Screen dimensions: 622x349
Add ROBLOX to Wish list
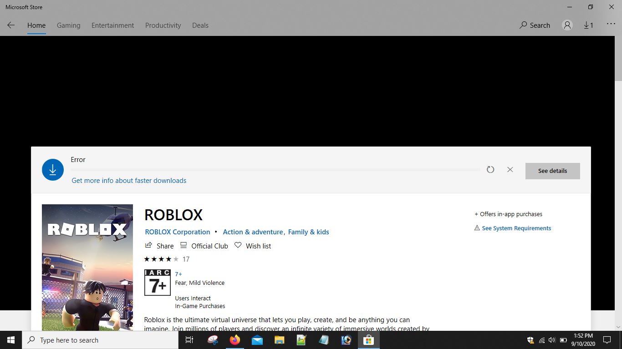[x=253, y=246]
